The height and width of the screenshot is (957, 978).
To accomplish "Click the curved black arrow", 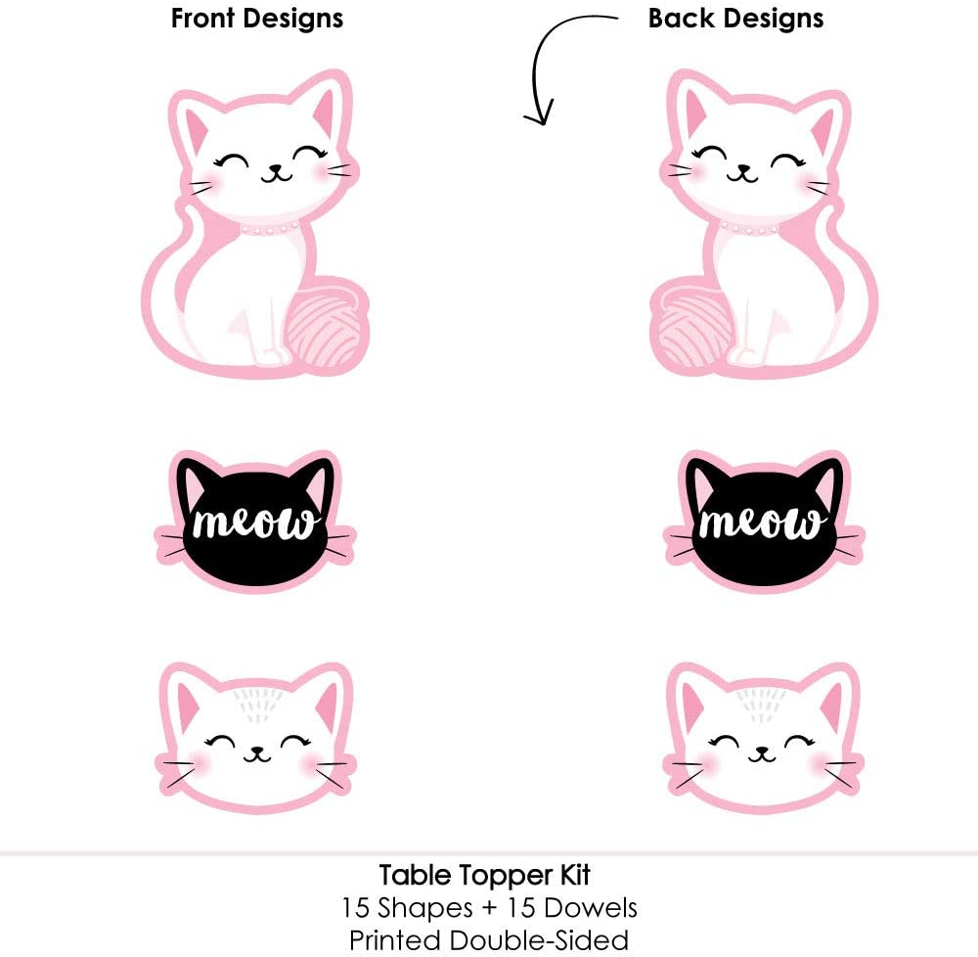I will [564, 68].
